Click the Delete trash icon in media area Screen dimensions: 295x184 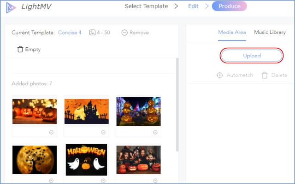coord(265,75)
